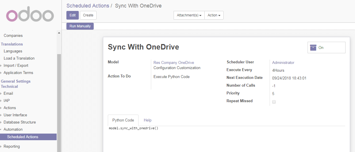The image size is (355, 152).
Task: Click the Create button
Action: click(x=88, y=15)
